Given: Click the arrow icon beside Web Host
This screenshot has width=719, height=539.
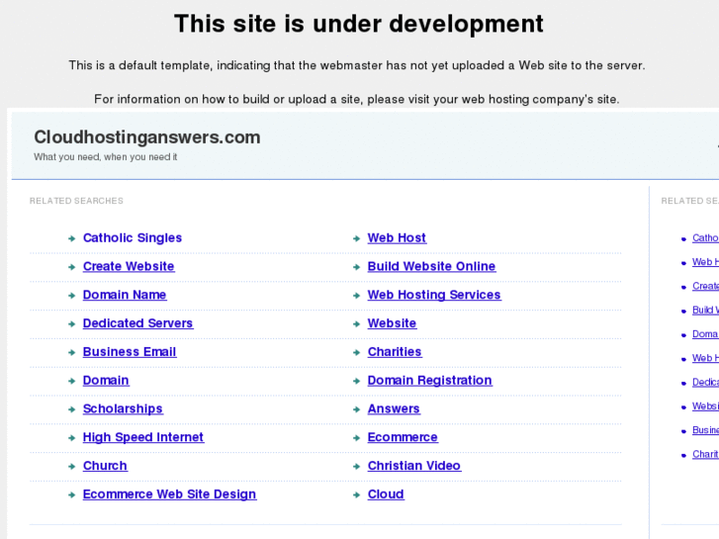Looking at the screenshot, I should click(356, 238).
